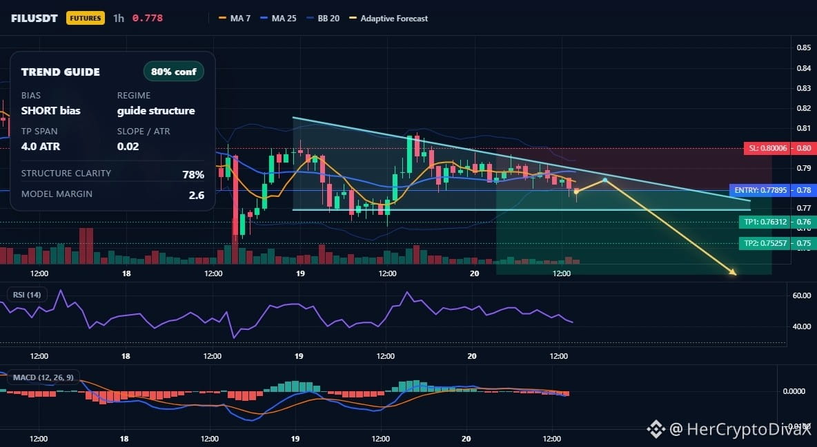Click the 40.00 RSI axis label
Screen dimensions: 817x447
pyautogui.click(x=801, y=326)
